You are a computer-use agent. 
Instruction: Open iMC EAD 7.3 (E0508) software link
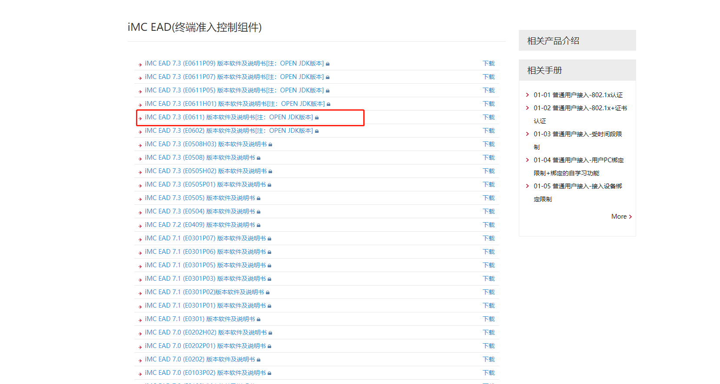click(x=200, y=158)
